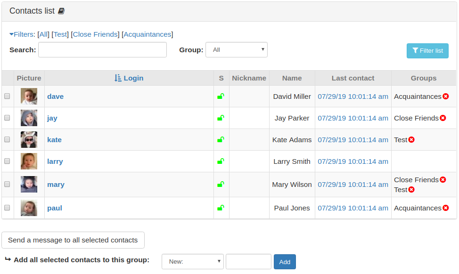This screenshot has height=274, width=459.
Task: Open dave's last contact date link
Action: point(353,96)
